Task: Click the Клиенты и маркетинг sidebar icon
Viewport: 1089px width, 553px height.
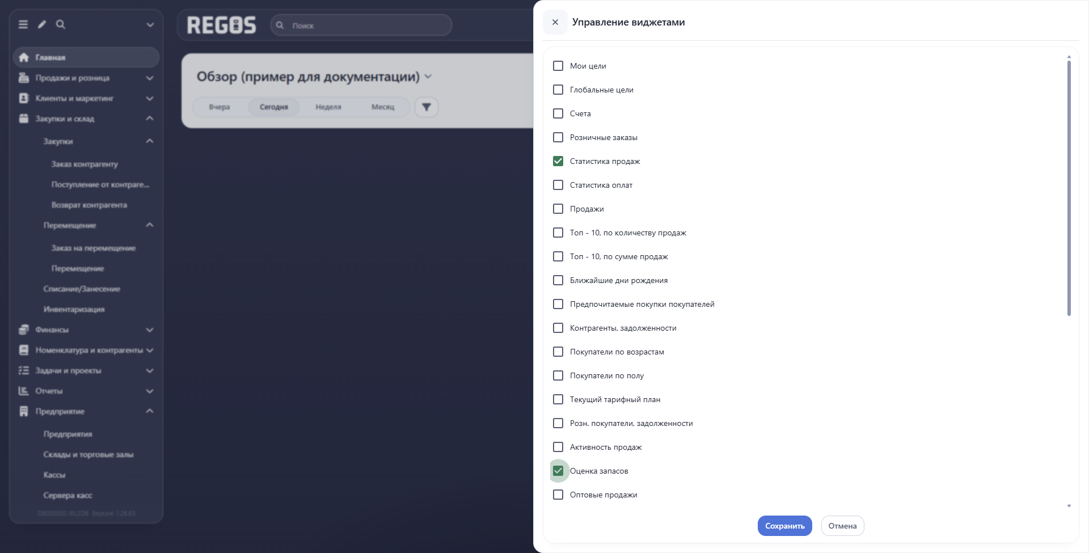Action: 24,98
